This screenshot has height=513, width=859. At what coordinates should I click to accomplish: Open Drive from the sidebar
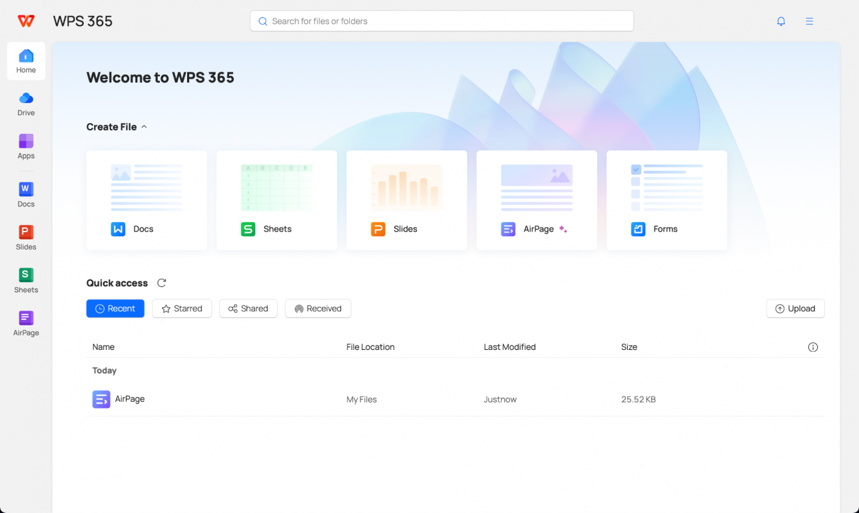pos(26,104)
